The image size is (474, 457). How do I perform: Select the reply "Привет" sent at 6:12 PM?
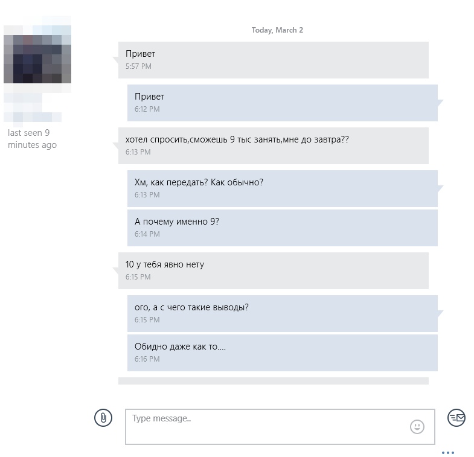coord(282,103)
